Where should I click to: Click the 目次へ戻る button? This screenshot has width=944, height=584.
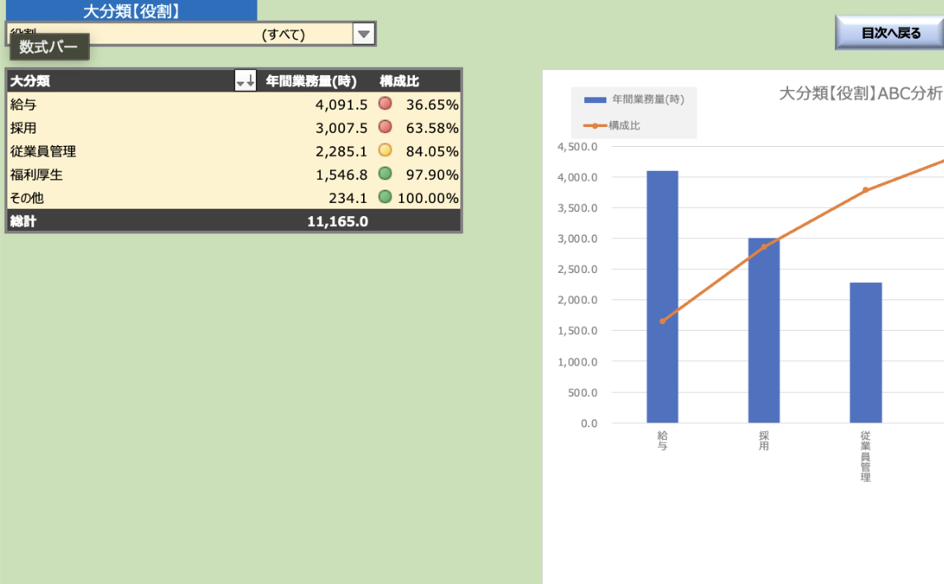pos(890,33)
